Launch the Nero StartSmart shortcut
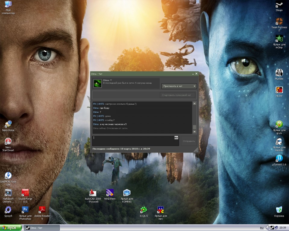 point(8,145)
